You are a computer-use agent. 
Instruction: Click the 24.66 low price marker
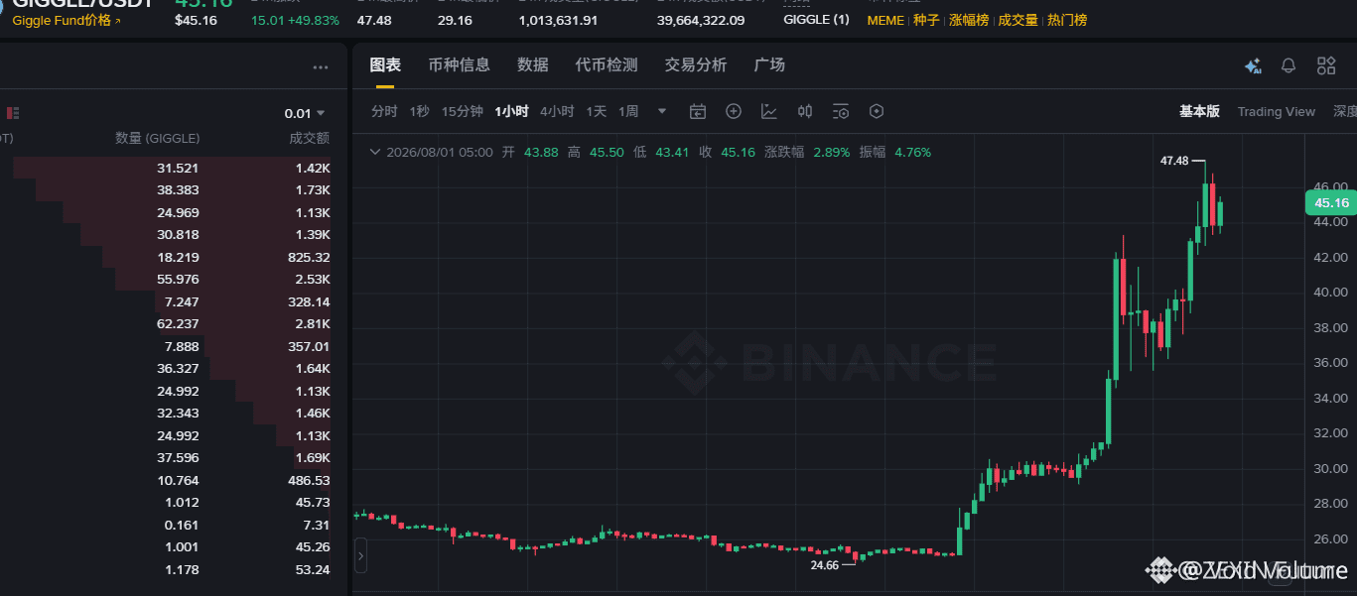coord(825,564)
